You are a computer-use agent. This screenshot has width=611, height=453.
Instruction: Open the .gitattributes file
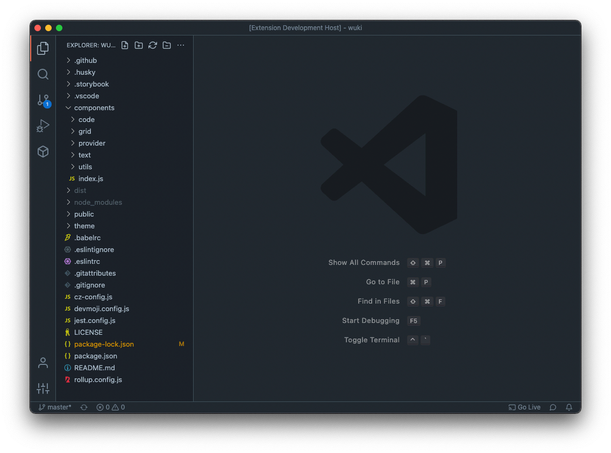pos(125,273)
